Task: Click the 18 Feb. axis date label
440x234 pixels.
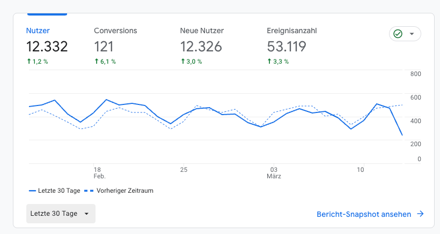Action: (x=99, y=173)
